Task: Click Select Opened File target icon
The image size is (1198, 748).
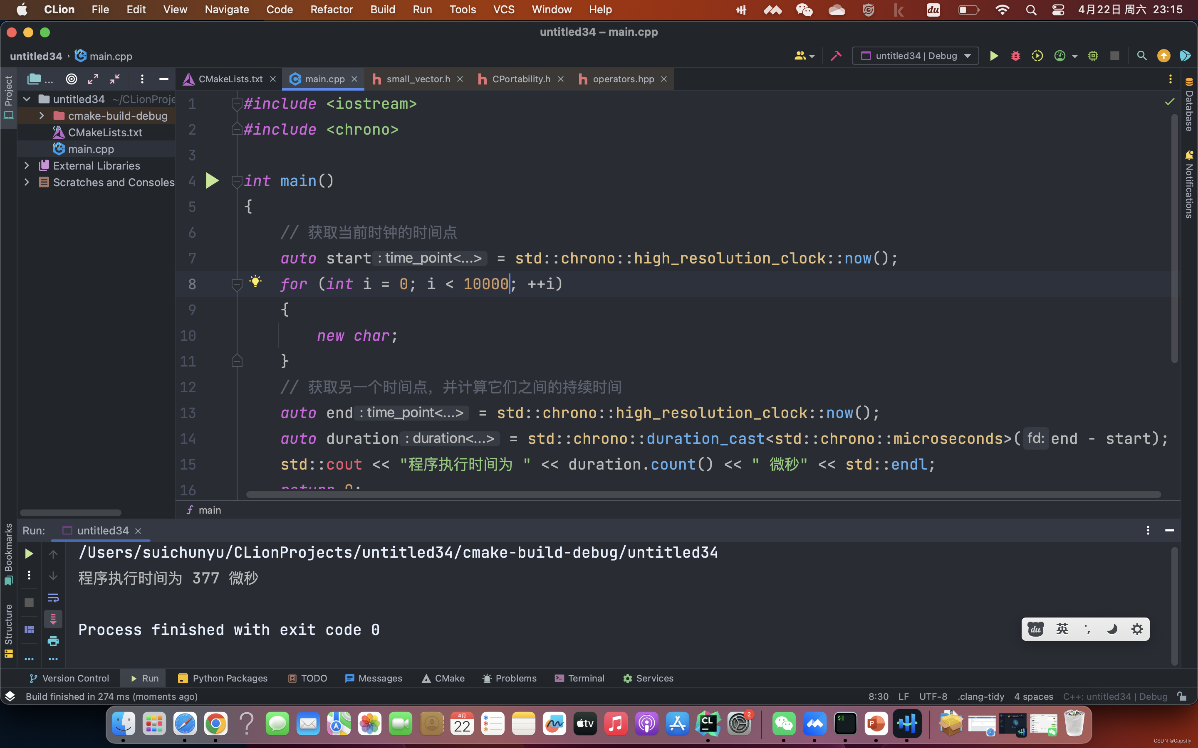Action: coord(72,79)
